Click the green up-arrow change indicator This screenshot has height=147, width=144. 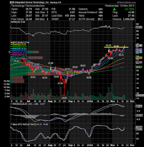coord(114,9)
